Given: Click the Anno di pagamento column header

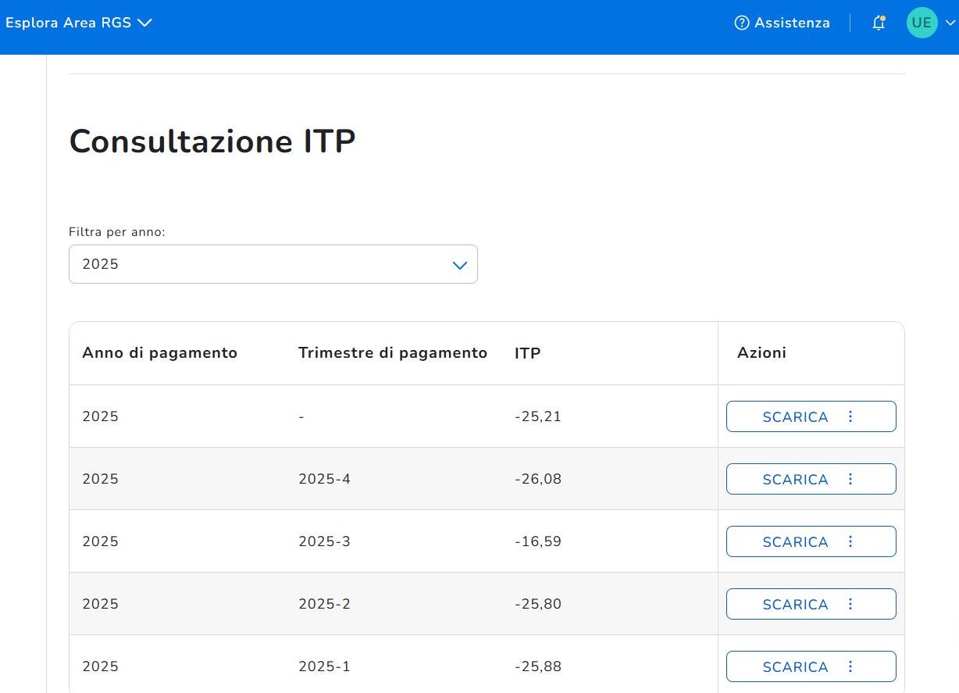Looking at the screenshot, I should coord(159,352).
